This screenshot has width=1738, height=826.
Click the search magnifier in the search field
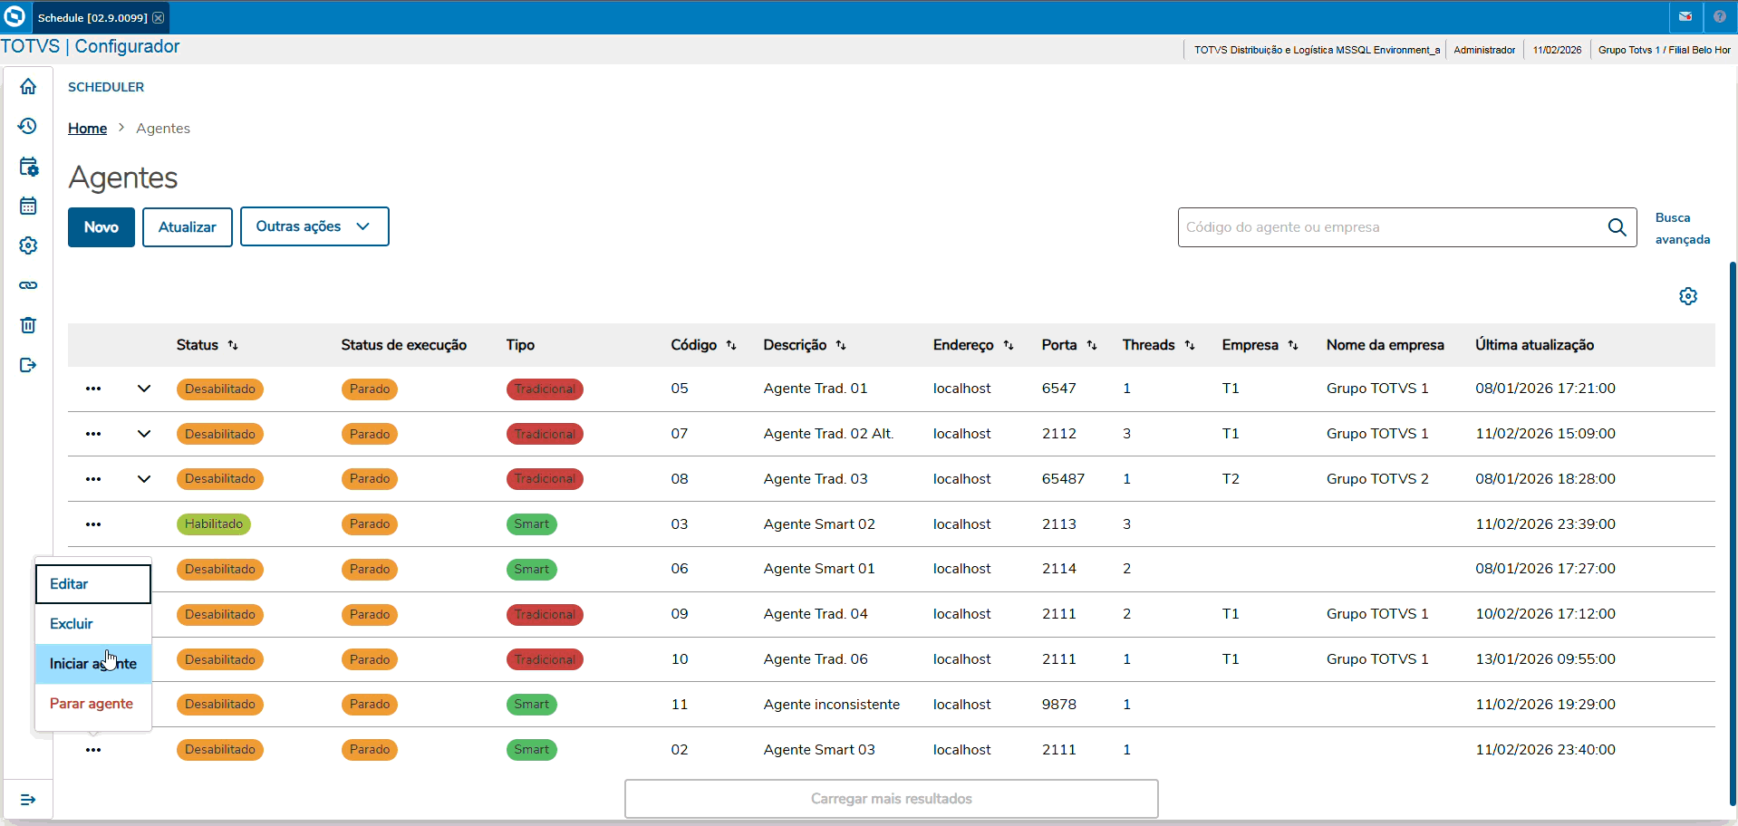1618,227
